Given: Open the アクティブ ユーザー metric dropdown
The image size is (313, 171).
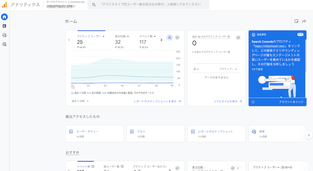Looking at the screenshot, I should pyautogui.click(x=91, y=36).
